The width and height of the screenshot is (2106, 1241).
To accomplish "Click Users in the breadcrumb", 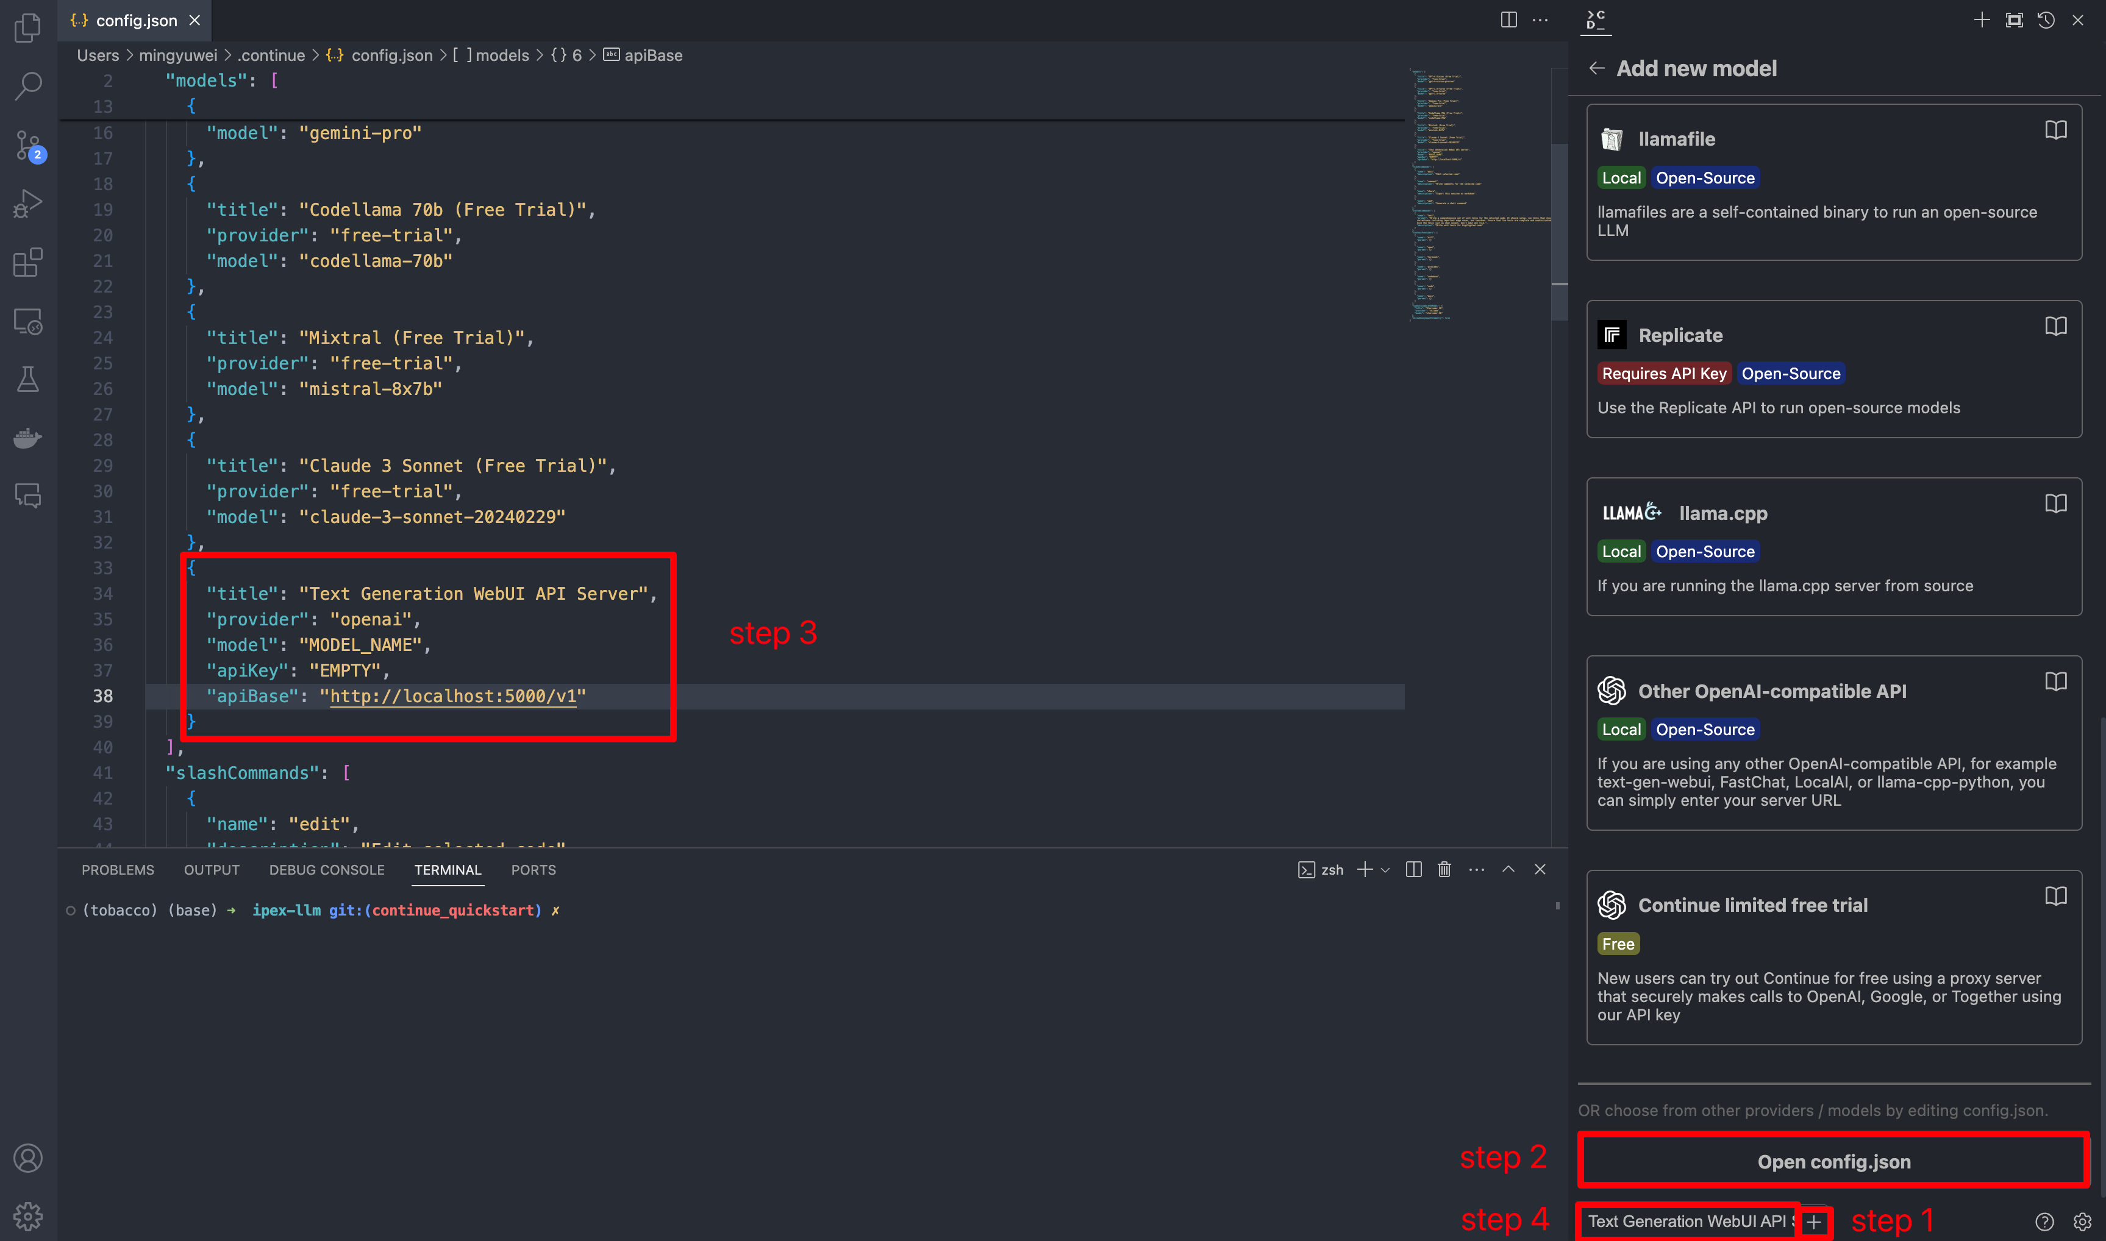I will pos(98,55).
